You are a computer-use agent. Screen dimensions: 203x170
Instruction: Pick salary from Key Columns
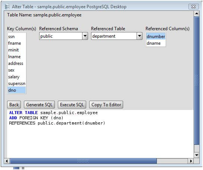click(17, 77)
